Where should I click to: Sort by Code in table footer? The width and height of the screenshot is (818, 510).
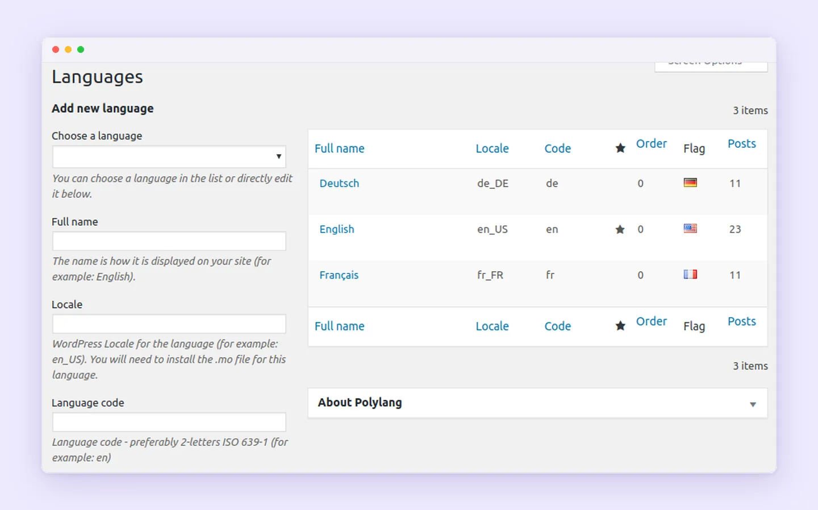coord(557,326)
